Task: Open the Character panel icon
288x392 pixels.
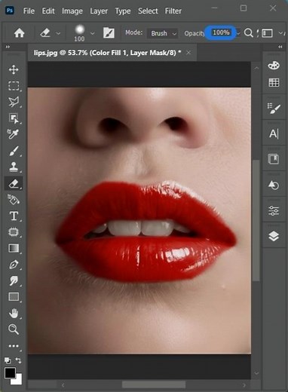Action: (x=274, y=133)
